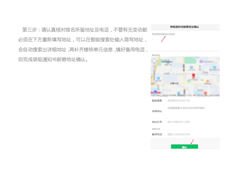Click the red location pin on the map
Screen dimensions: 239x169
[193, 75]
